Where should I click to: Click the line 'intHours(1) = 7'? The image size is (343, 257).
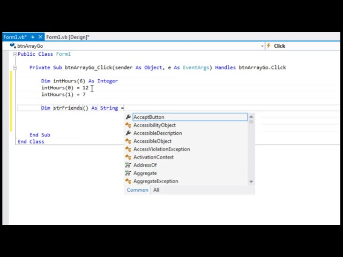point(63,95)
